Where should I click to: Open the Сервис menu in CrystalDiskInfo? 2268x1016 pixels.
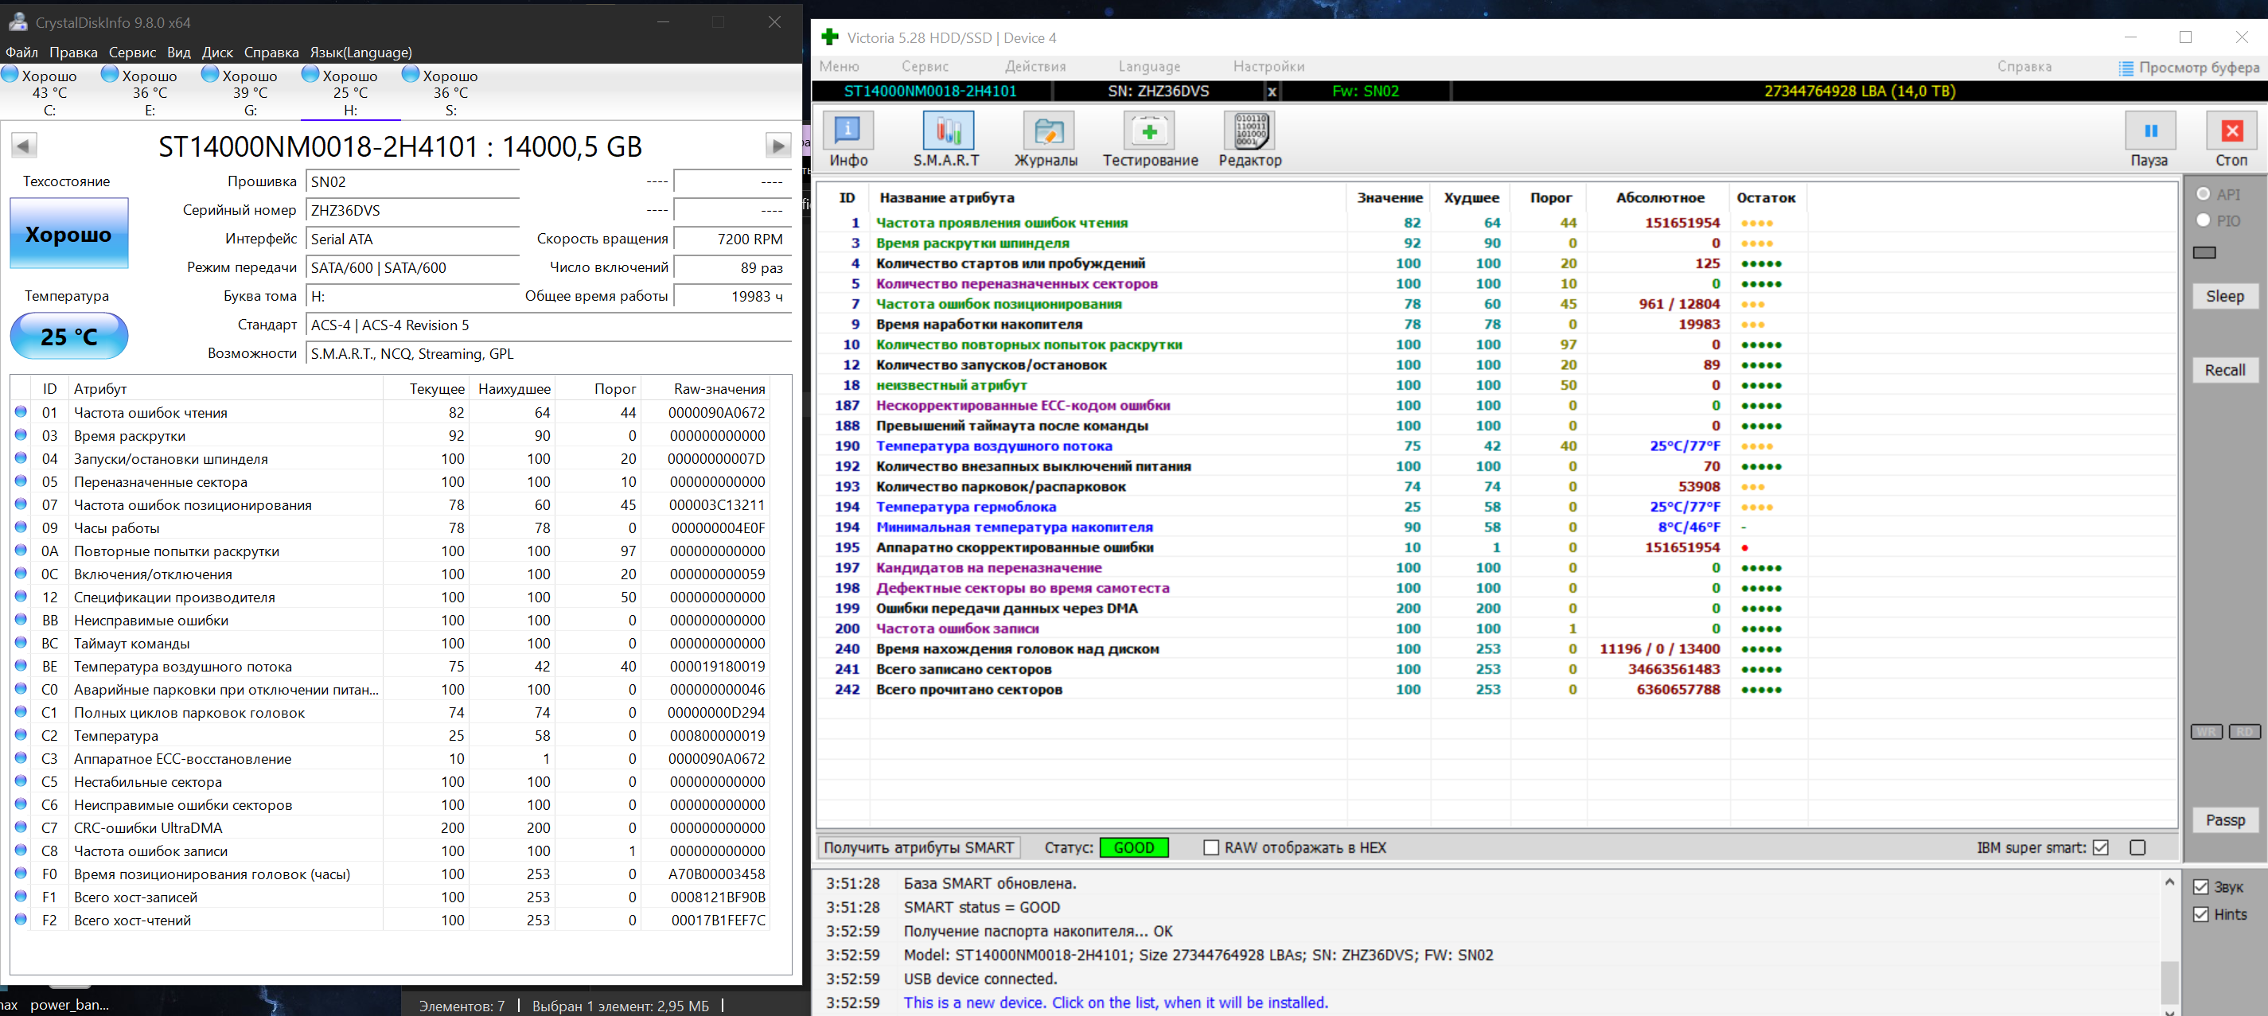132,52
